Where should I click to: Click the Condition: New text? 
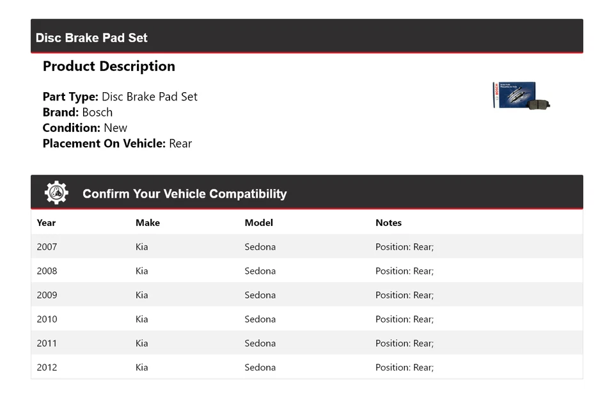coord(84,128)
